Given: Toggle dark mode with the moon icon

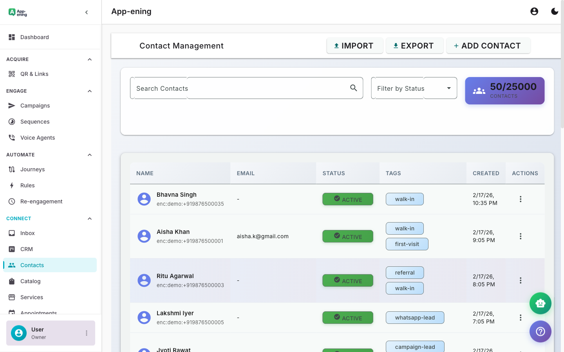Looking at the screenshot, I should point(555,11).
